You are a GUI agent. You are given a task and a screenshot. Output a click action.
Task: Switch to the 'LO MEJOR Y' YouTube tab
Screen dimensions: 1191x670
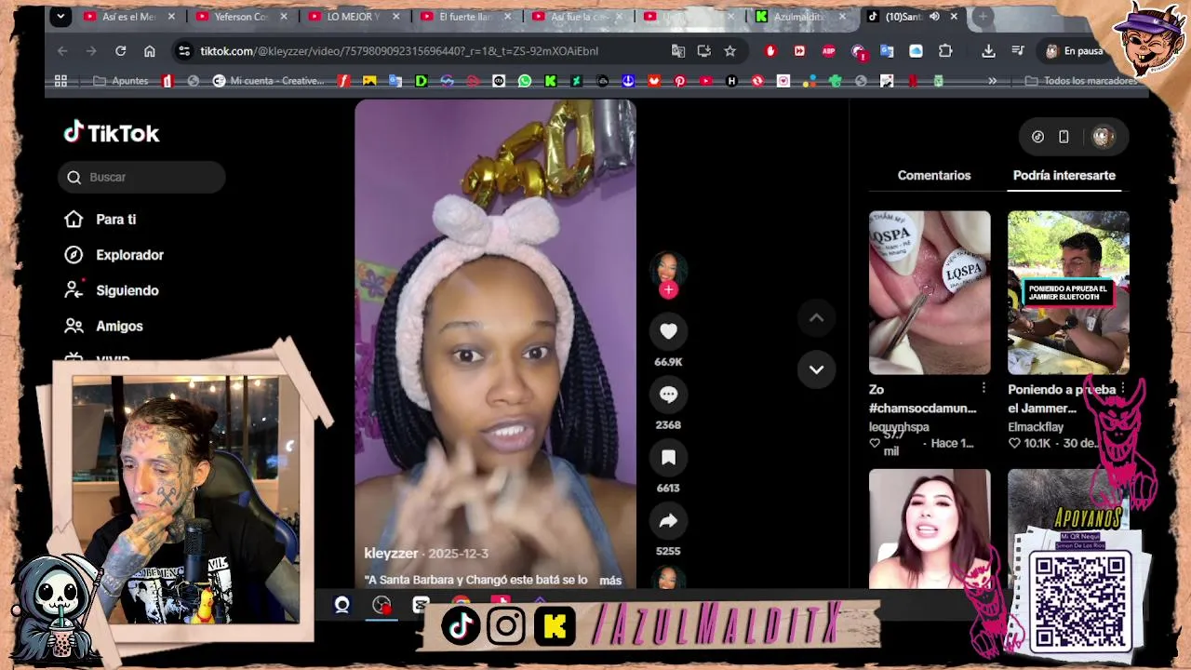coord(353,17)
